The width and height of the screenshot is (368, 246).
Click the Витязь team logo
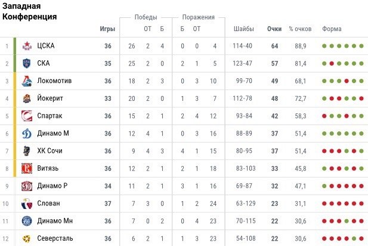pos(27,168)
